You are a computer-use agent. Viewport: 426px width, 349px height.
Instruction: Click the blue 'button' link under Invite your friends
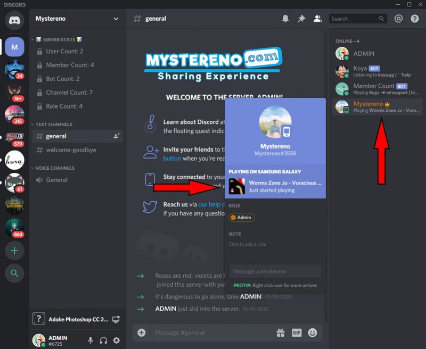(x=172, y=158)
